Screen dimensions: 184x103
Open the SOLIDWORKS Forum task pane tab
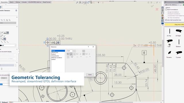pyautogui.click(x=162, y=23)
